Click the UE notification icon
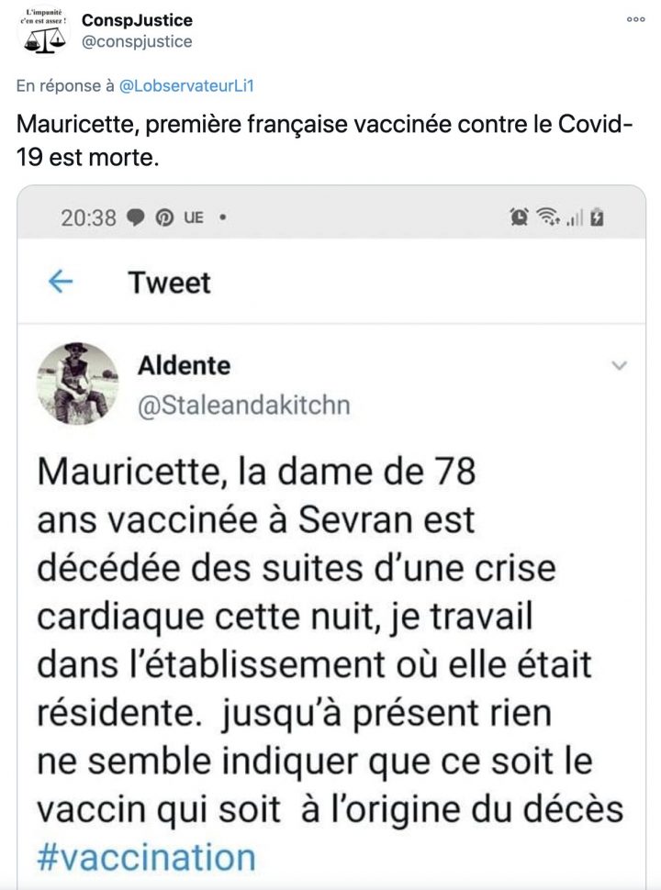Screen dimensions: 661x890 pos(193,217)
